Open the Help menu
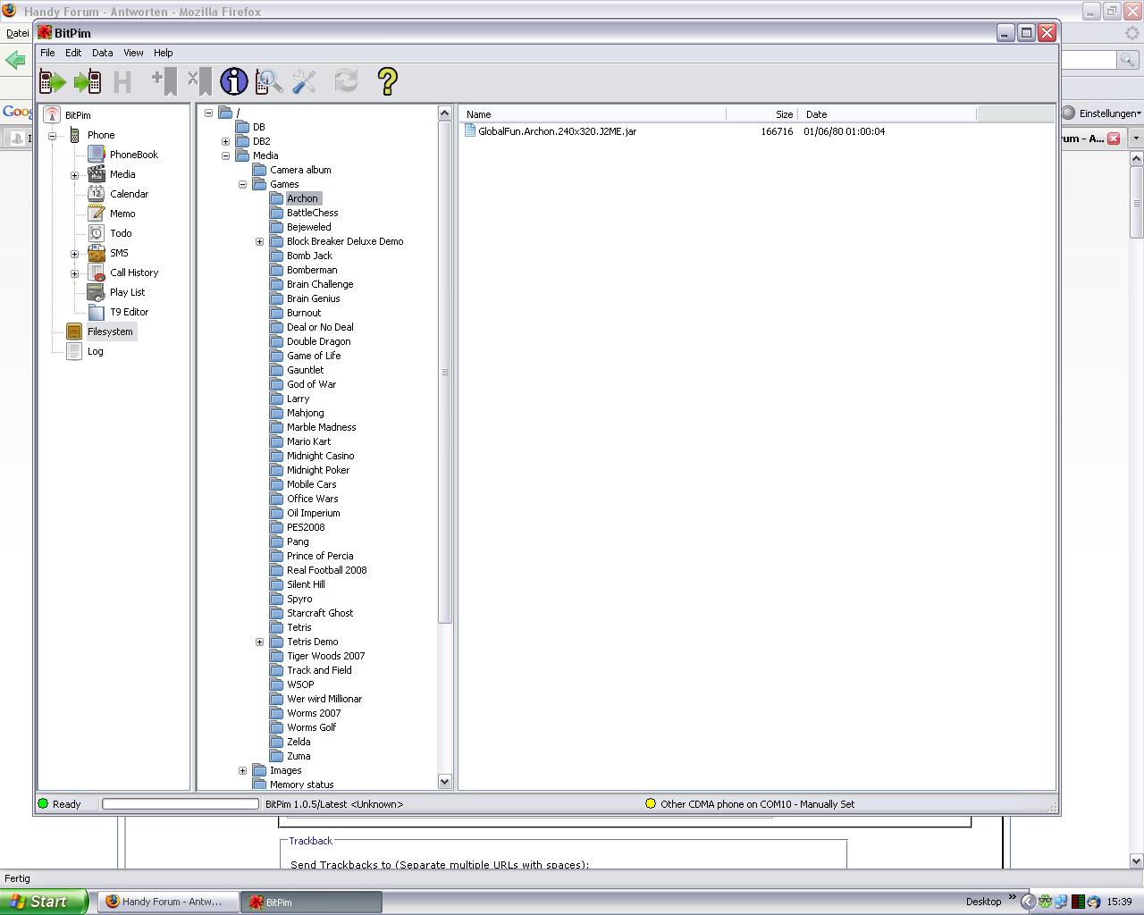 [164, 53]
